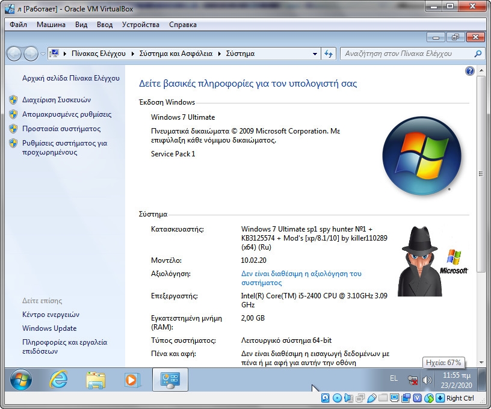Launch Internet Explorer from the taskbar
Screen dimensions: 491x409
coord(58,380)
